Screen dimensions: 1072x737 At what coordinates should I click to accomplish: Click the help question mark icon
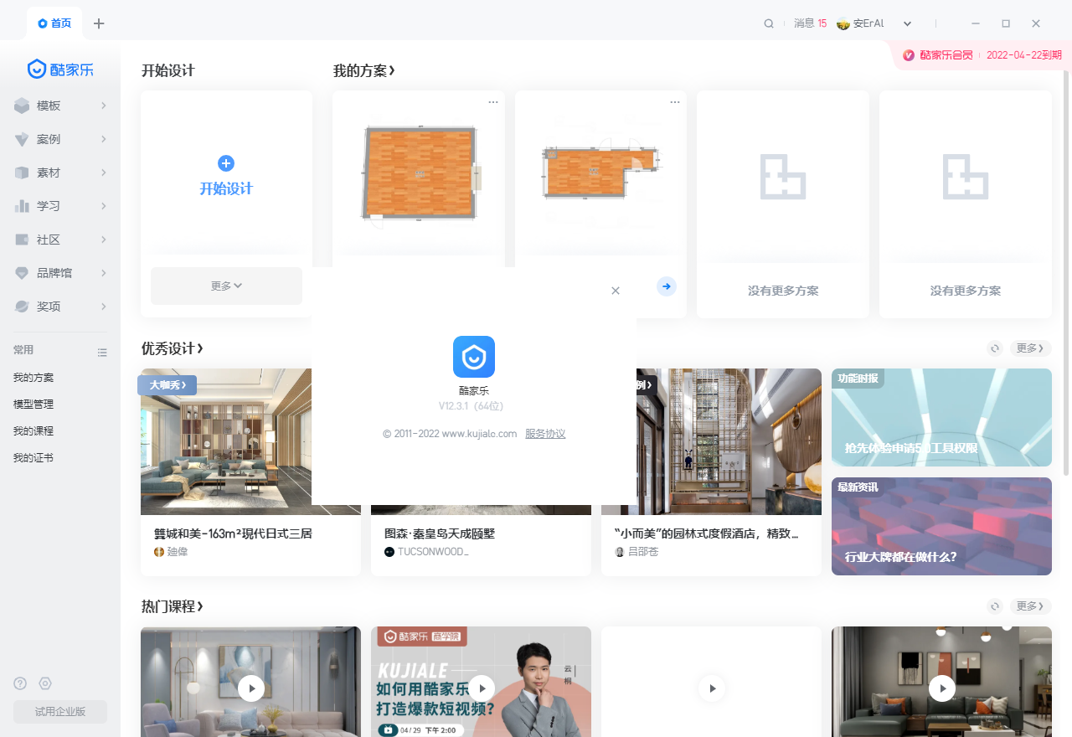pyautogui.click(x=20, y=683)
